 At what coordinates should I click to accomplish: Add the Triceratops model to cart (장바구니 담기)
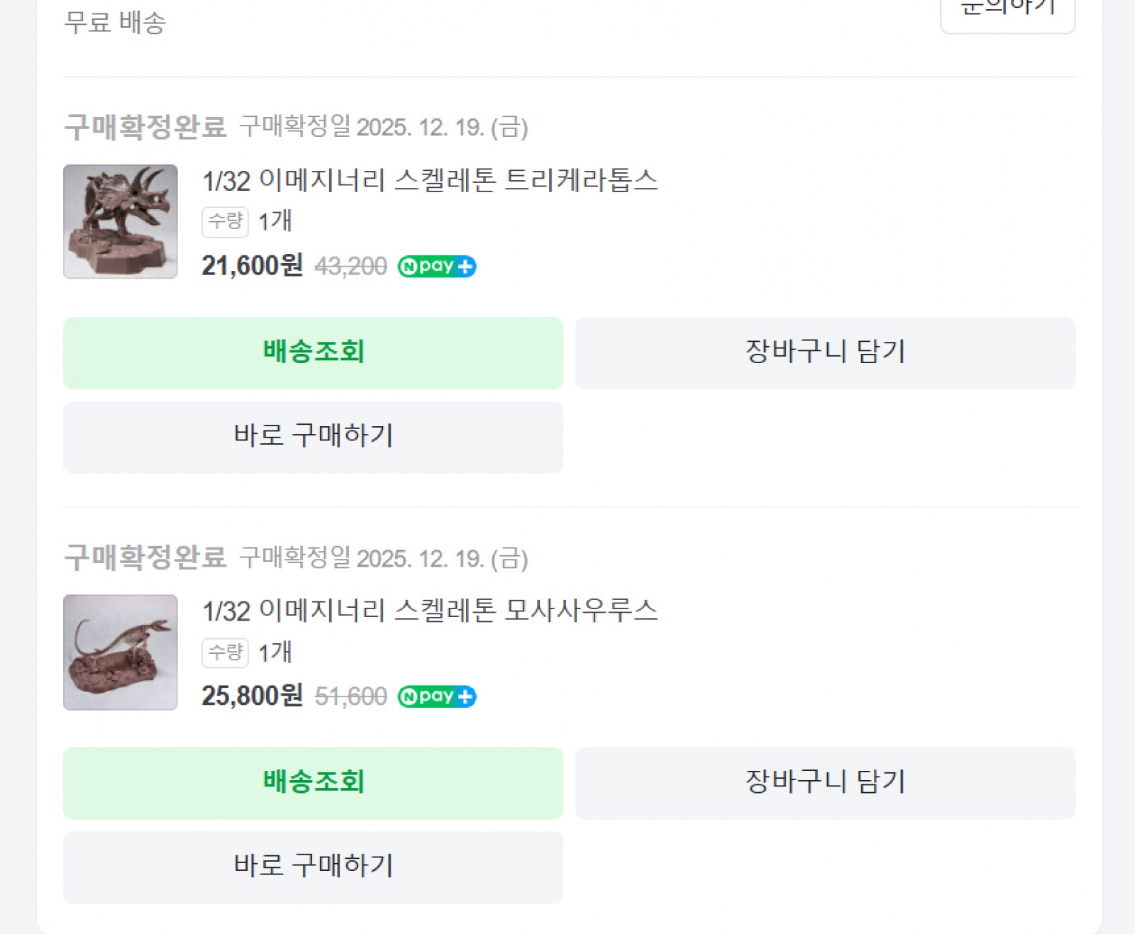(x=825, y=352)
